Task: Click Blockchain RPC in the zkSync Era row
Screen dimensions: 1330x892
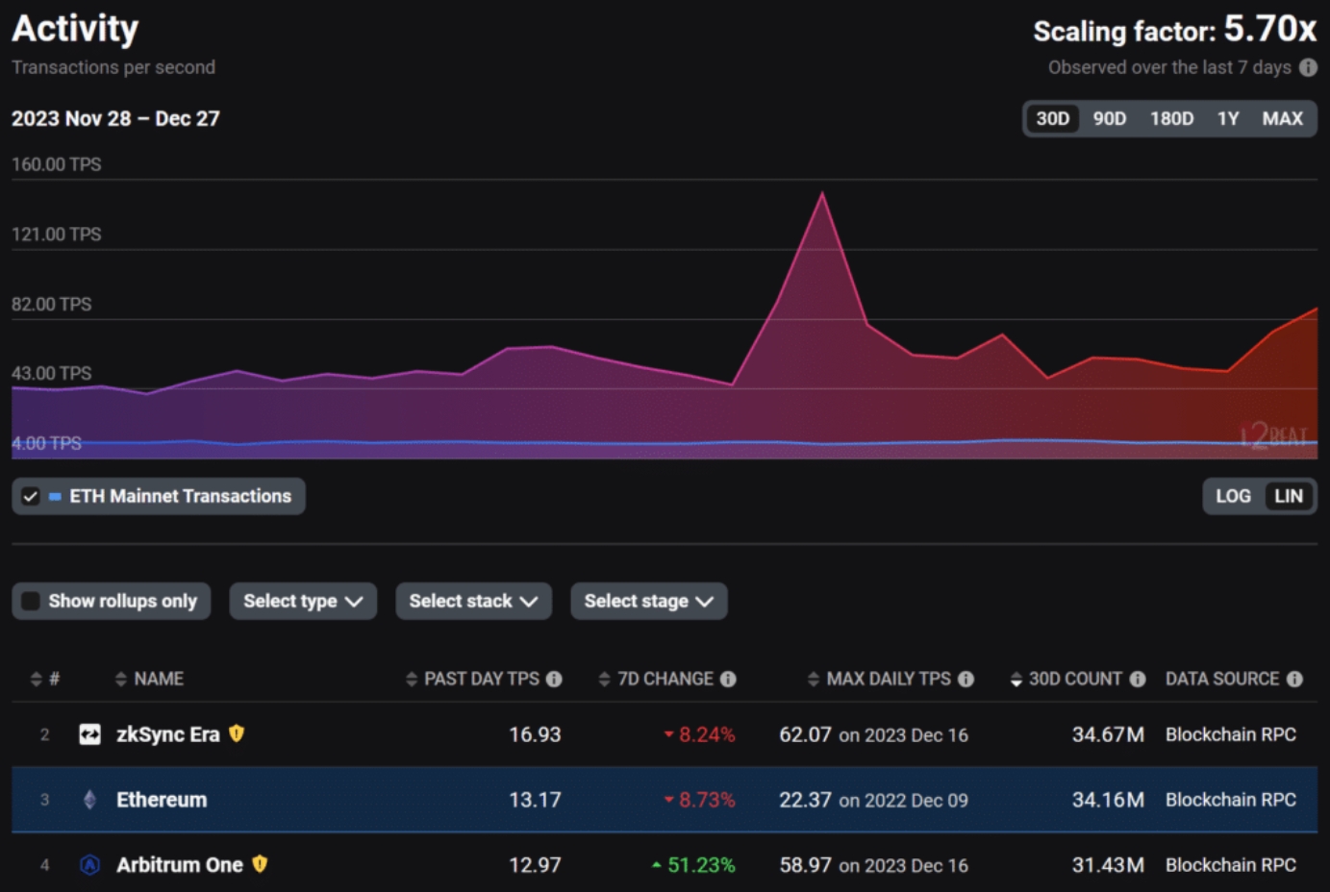Action: (1231, 734)
